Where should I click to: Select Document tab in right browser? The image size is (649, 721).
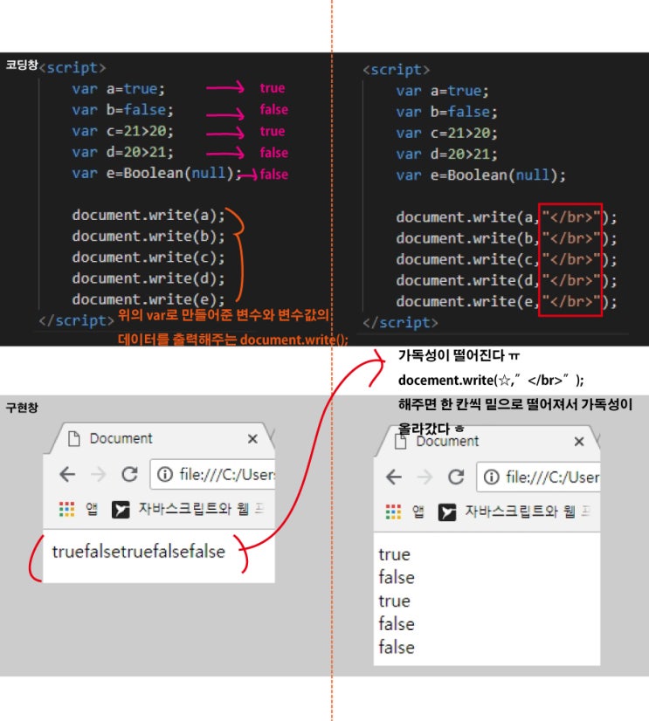(488, 441)
